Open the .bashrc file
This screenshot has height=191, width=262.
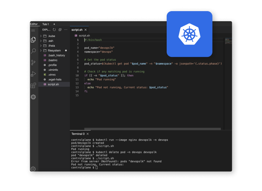click(53, 60)
